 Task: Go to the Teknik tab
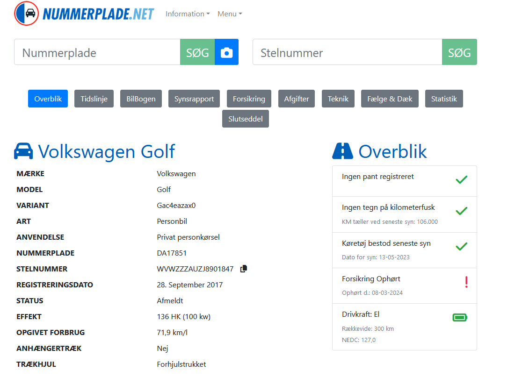tap(338, 99)
